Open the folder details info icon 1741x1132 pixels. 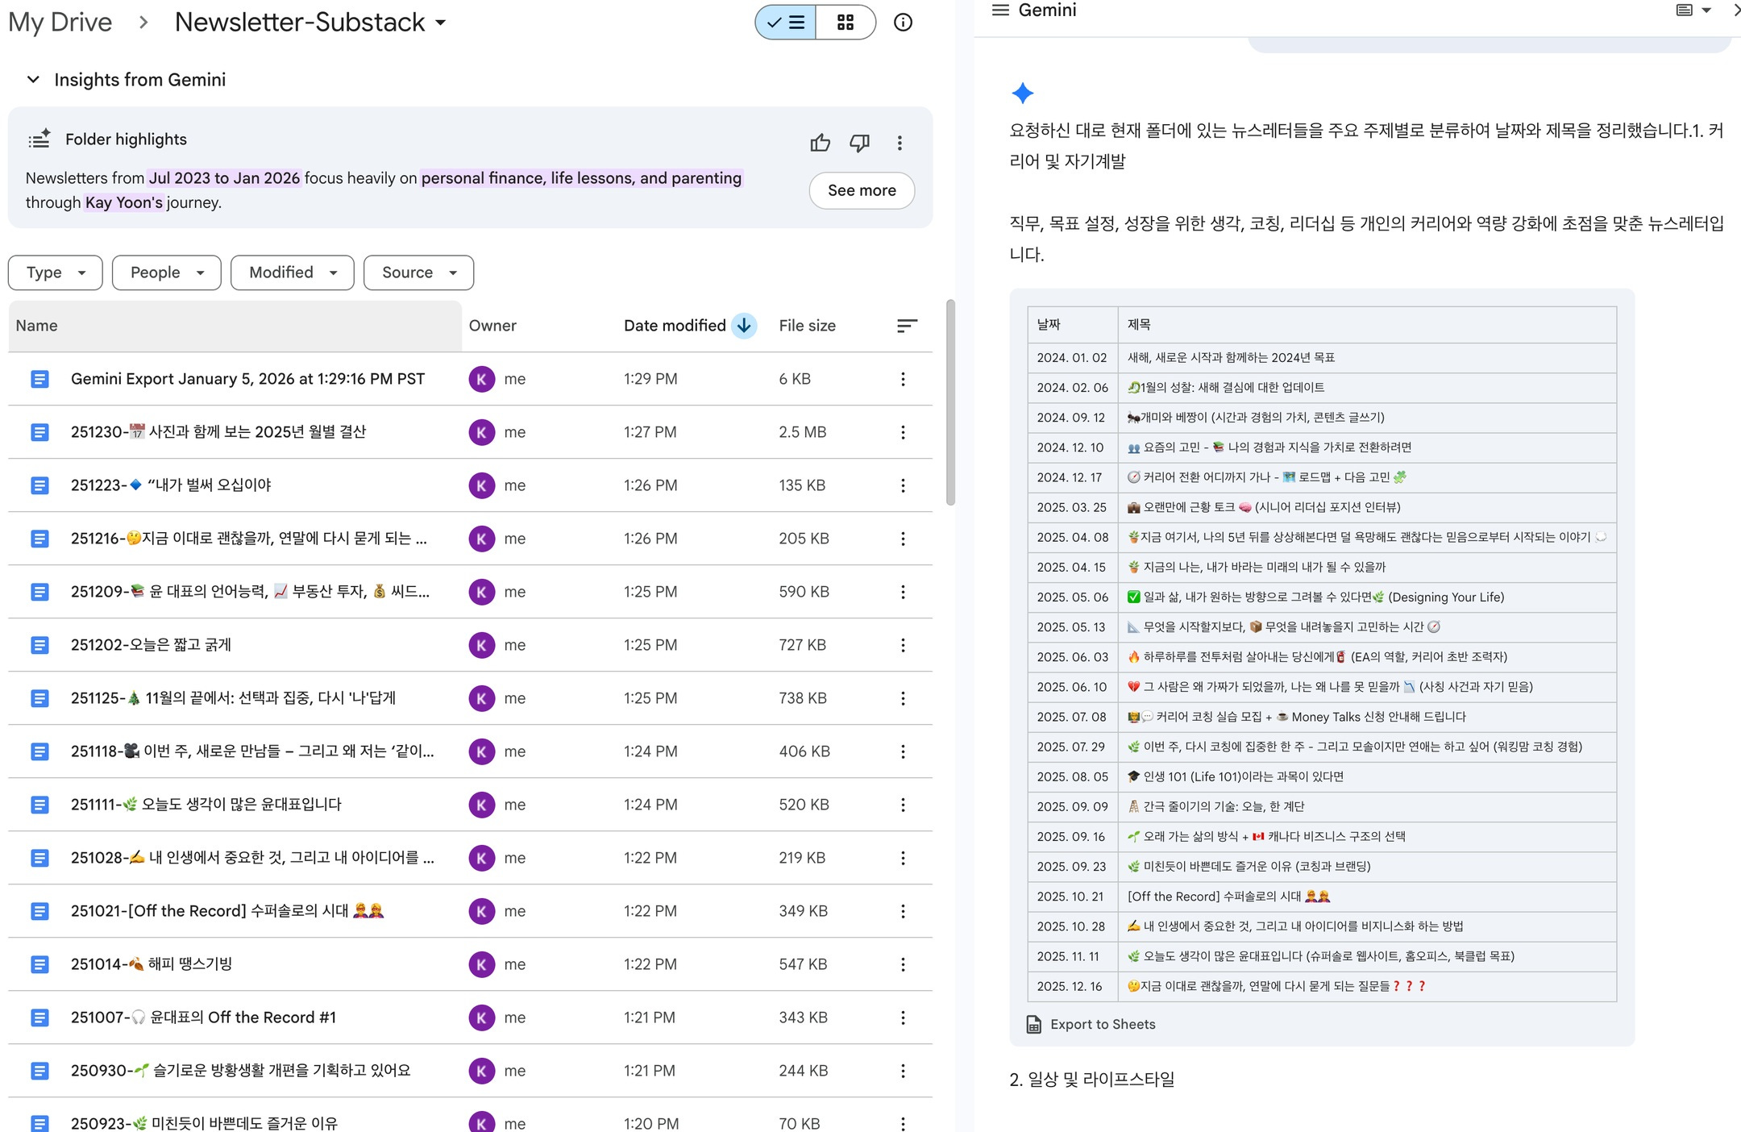tap(903, 23)
